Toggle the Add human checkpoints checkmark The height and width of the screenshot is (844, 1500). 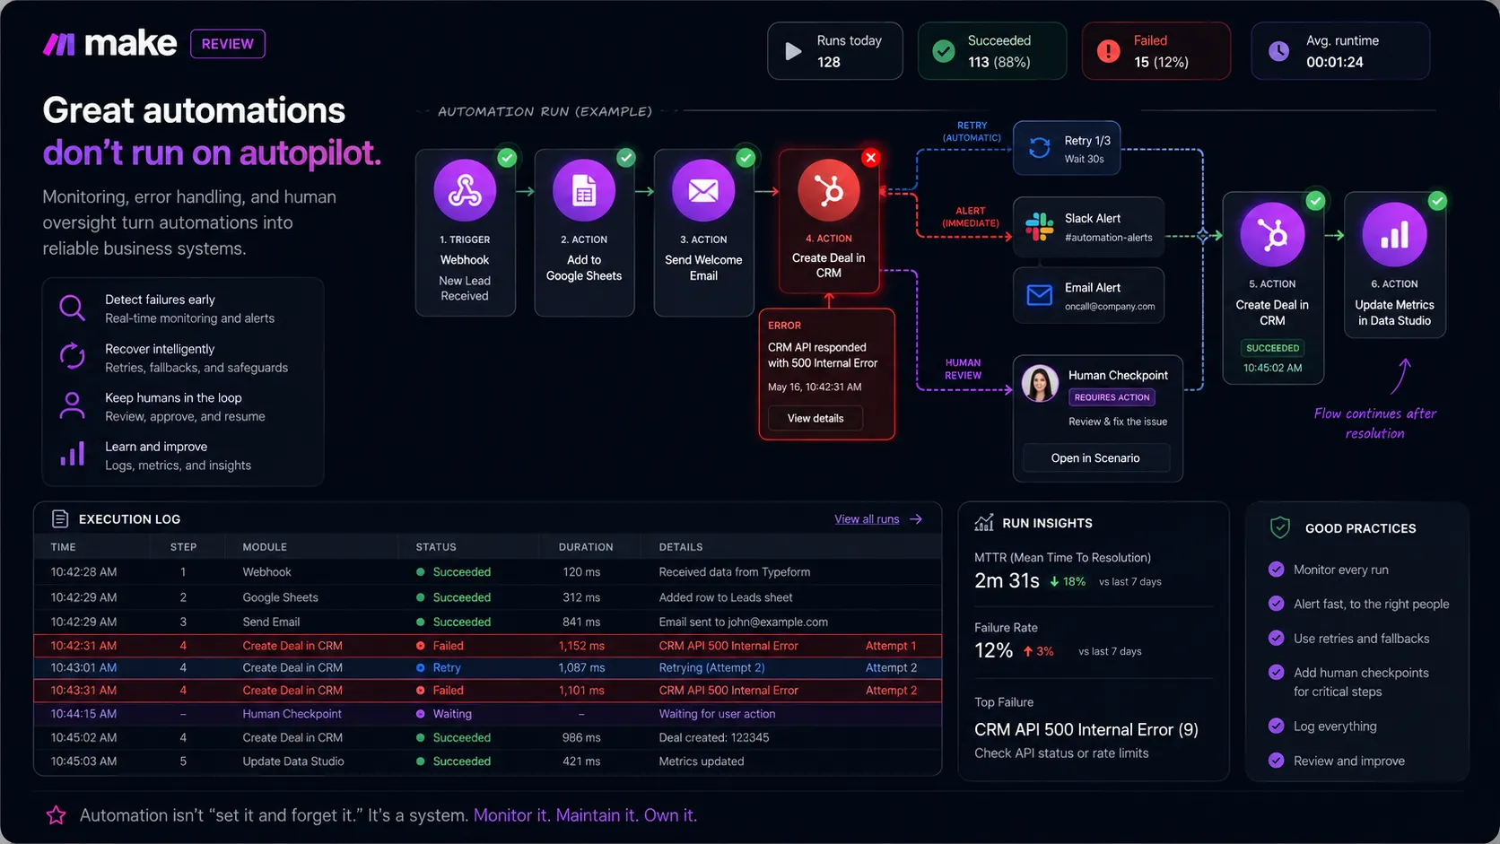coord(1276,672)
